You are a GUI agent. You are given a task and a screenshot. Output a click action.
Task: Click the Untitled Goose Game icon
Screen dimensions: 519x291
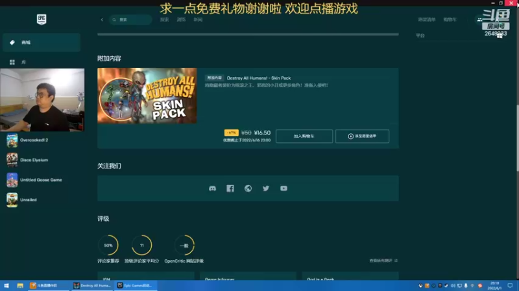pos(12,180)
